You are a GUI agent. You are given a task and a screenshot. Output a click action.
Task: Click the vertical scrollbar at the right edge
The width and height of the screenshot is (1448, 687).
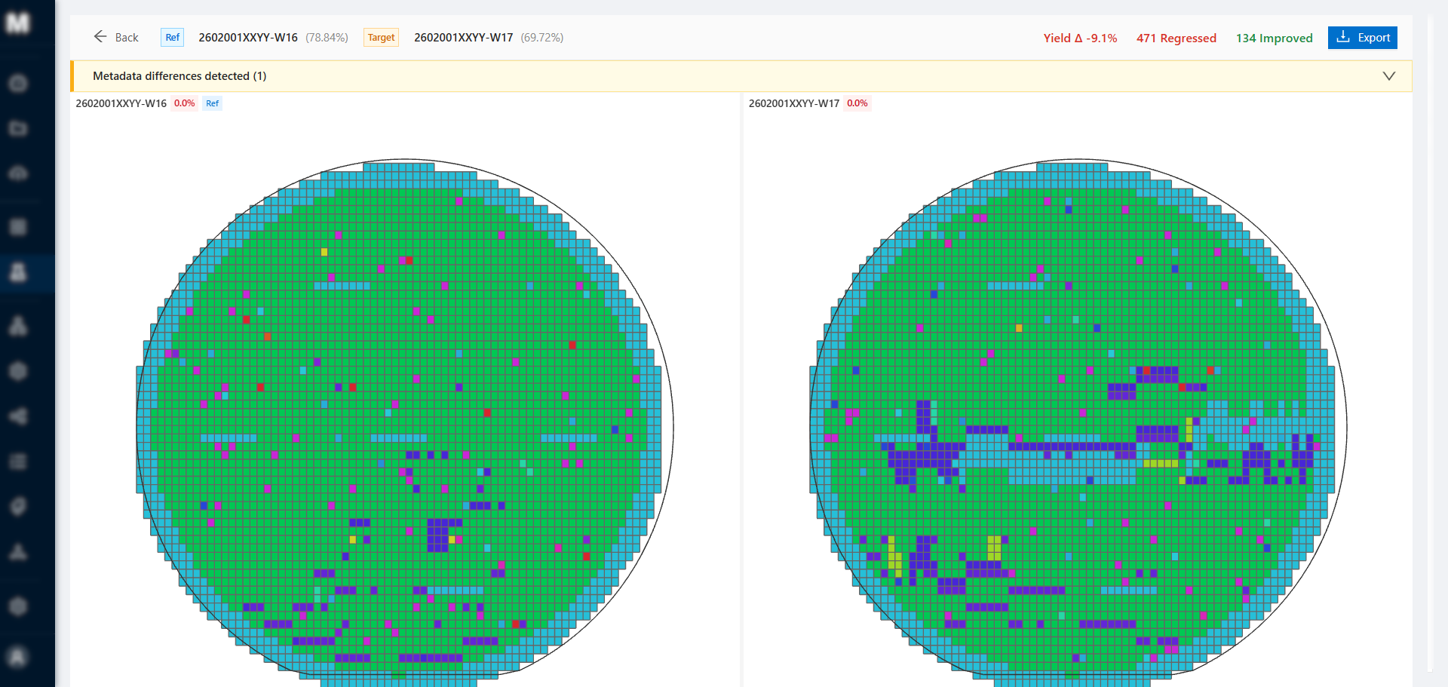click(x=1431, y=343)
